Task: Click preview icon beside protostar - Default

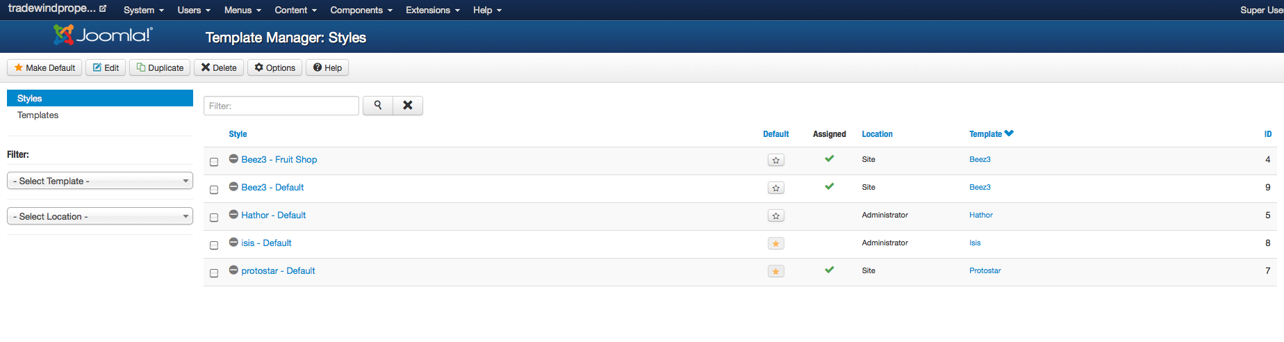Action: click(x=233, y=270)
